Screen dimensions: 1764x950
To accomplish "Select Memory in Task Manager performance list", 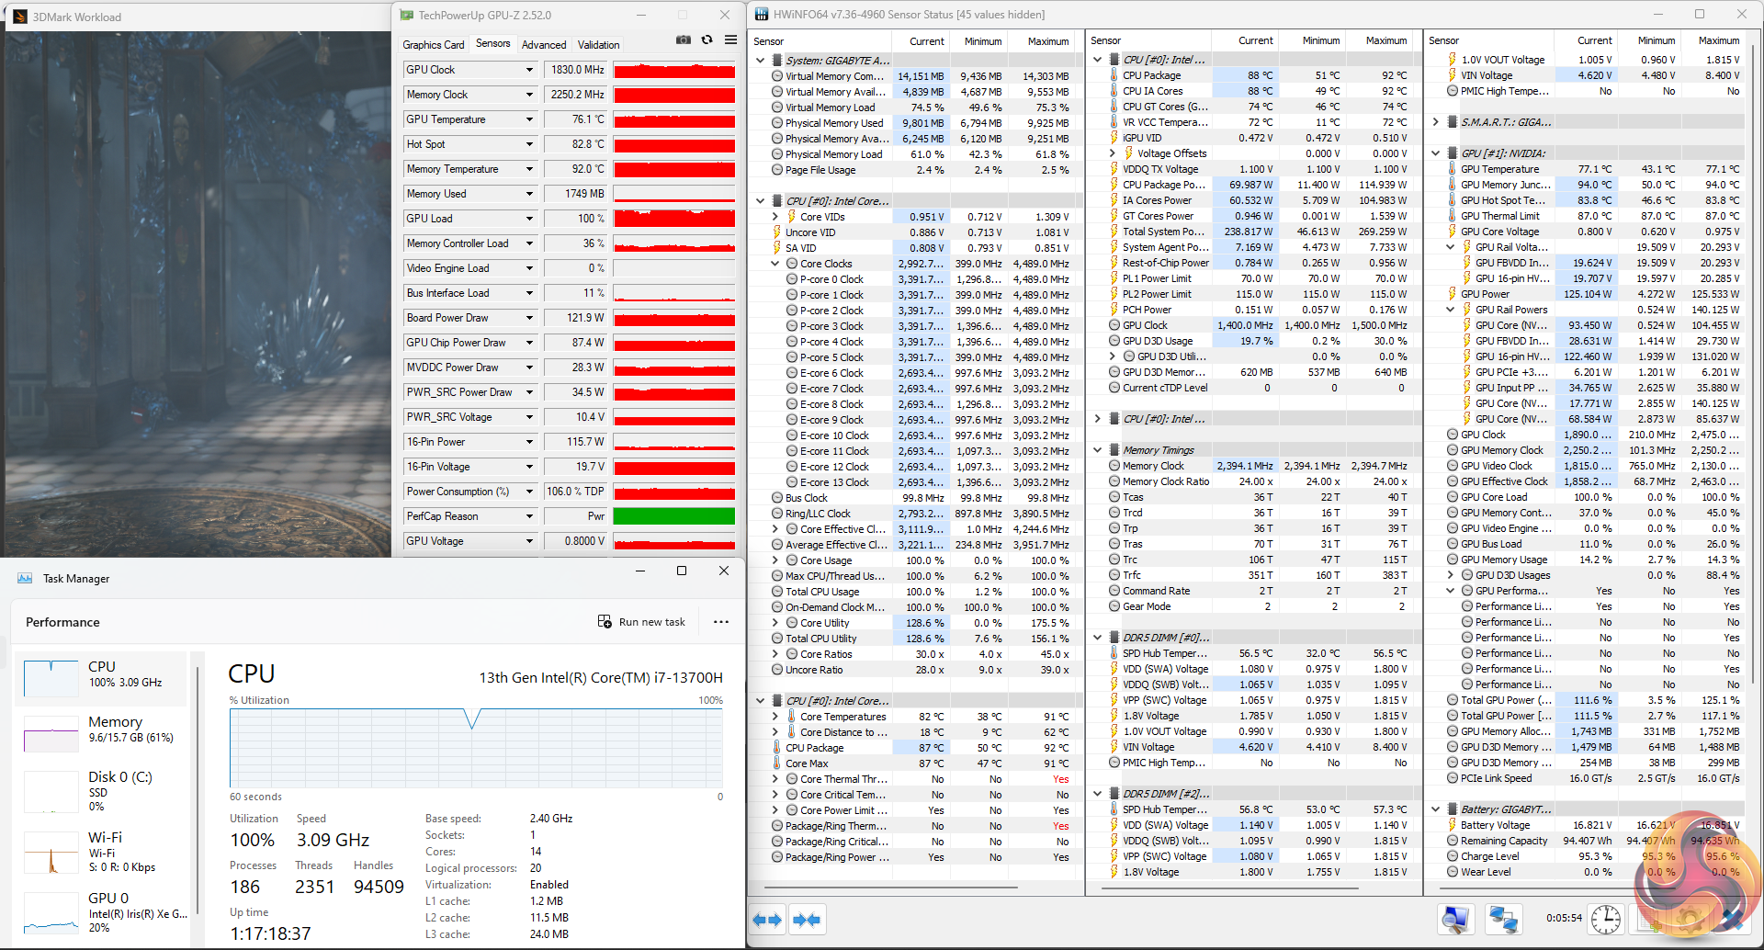I will tap(101, 729).
